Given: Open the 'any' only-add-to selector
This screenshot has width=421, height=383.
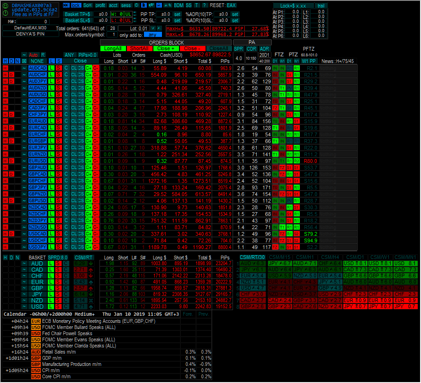Looking at the screenshot, I should (x=153, y=35).
